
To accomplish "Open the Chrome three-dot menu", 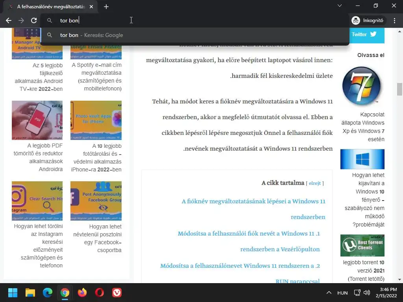I will coord(394,20).
